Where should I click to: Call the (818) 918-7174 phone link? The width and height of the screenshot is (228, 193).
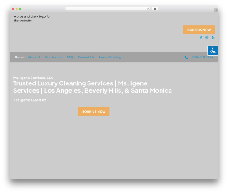pos(202,57)
